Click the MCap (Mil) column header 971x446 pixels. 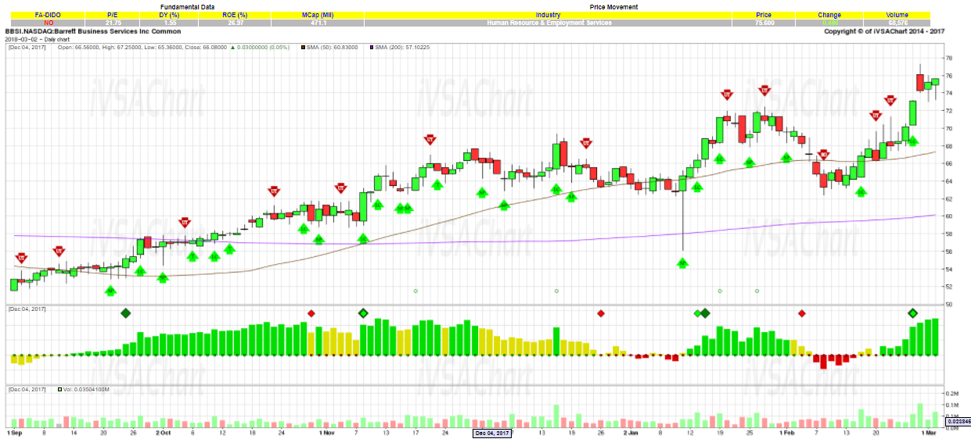coord(318,15)
